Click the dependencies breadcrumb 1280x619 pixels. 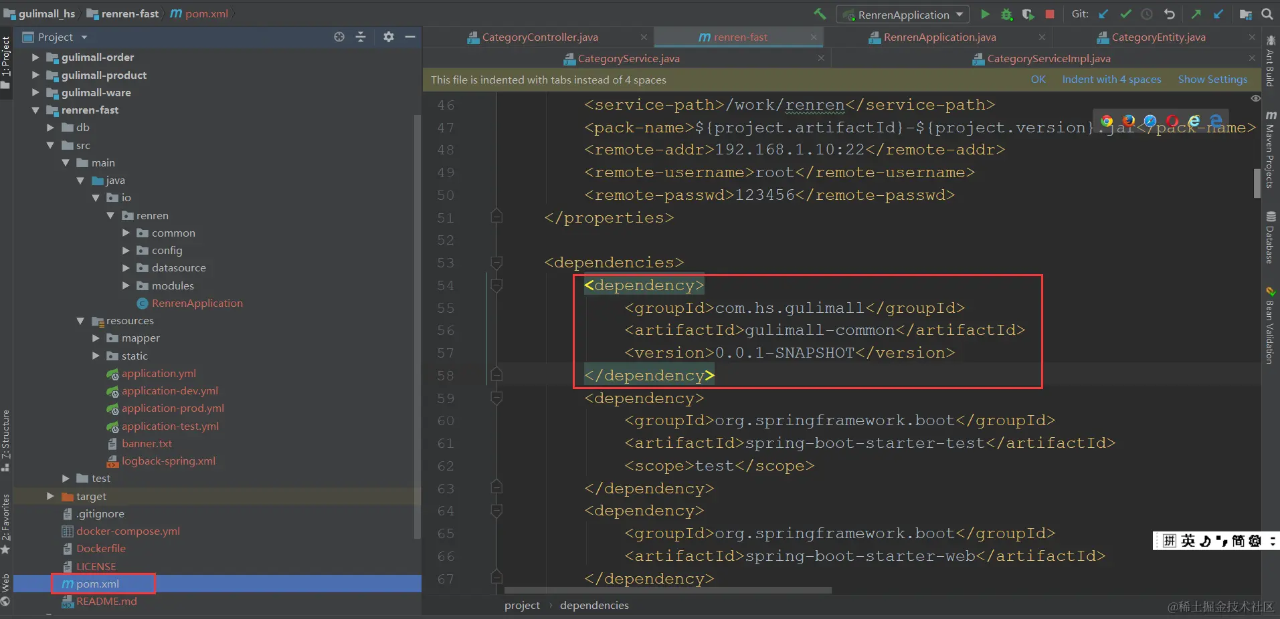click(594, 606)
